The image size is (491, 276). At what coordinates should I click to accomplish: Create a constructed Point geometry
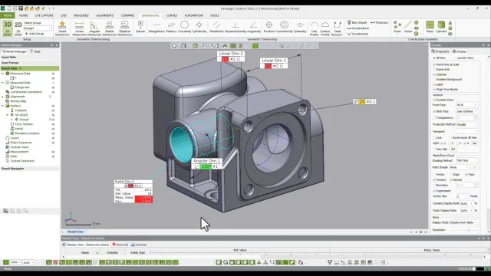point(397,27)
